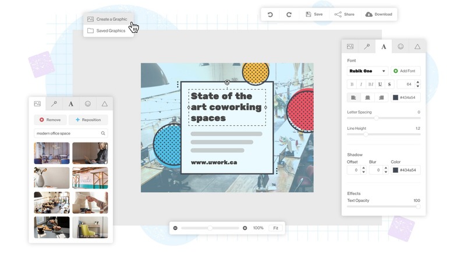Toggle bold text formatting
Viewport: 454px width, 255px height.
[x=352, y=84]
